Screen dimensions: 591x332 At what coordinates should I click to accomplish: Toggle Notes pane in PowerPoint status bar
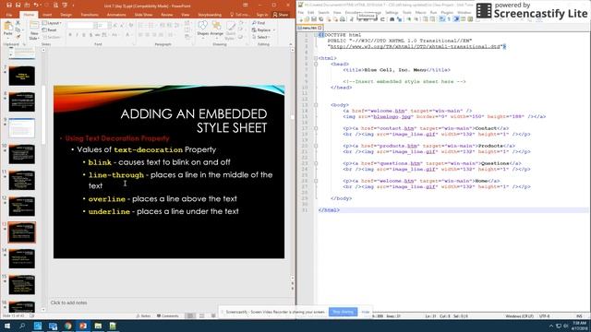pos(144,316)
